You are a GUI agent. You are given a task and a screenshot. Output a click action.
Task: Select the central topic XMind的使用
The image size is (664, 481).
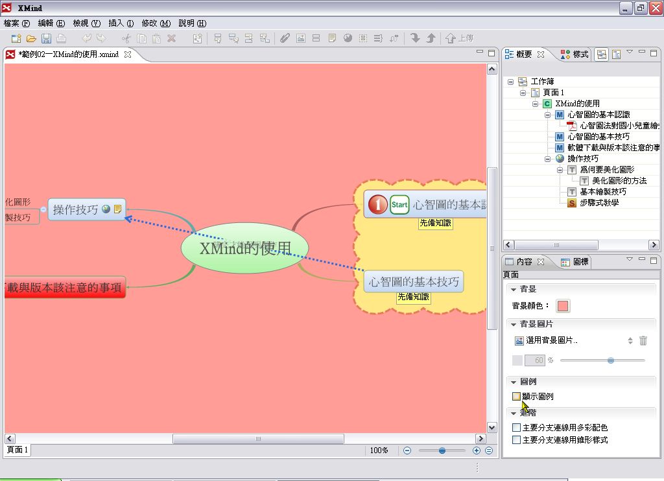point(244,248)
